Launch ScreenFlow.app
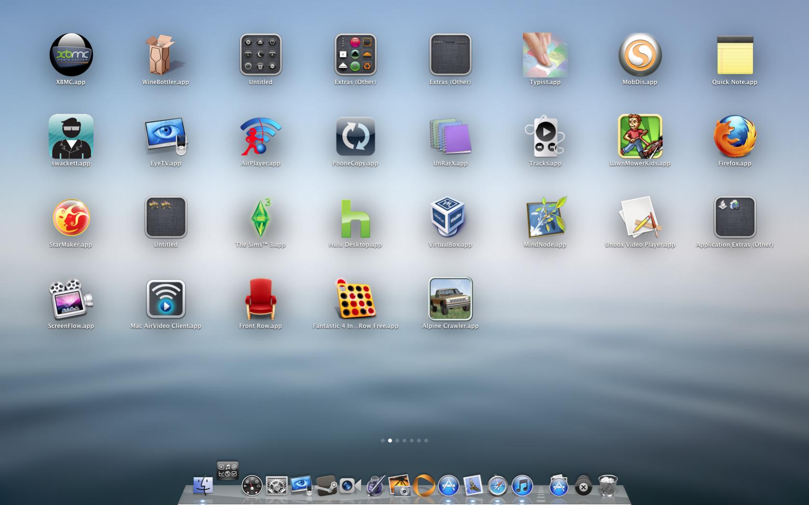The width and height of the screenshot is (809, 505). pos(71,299)
